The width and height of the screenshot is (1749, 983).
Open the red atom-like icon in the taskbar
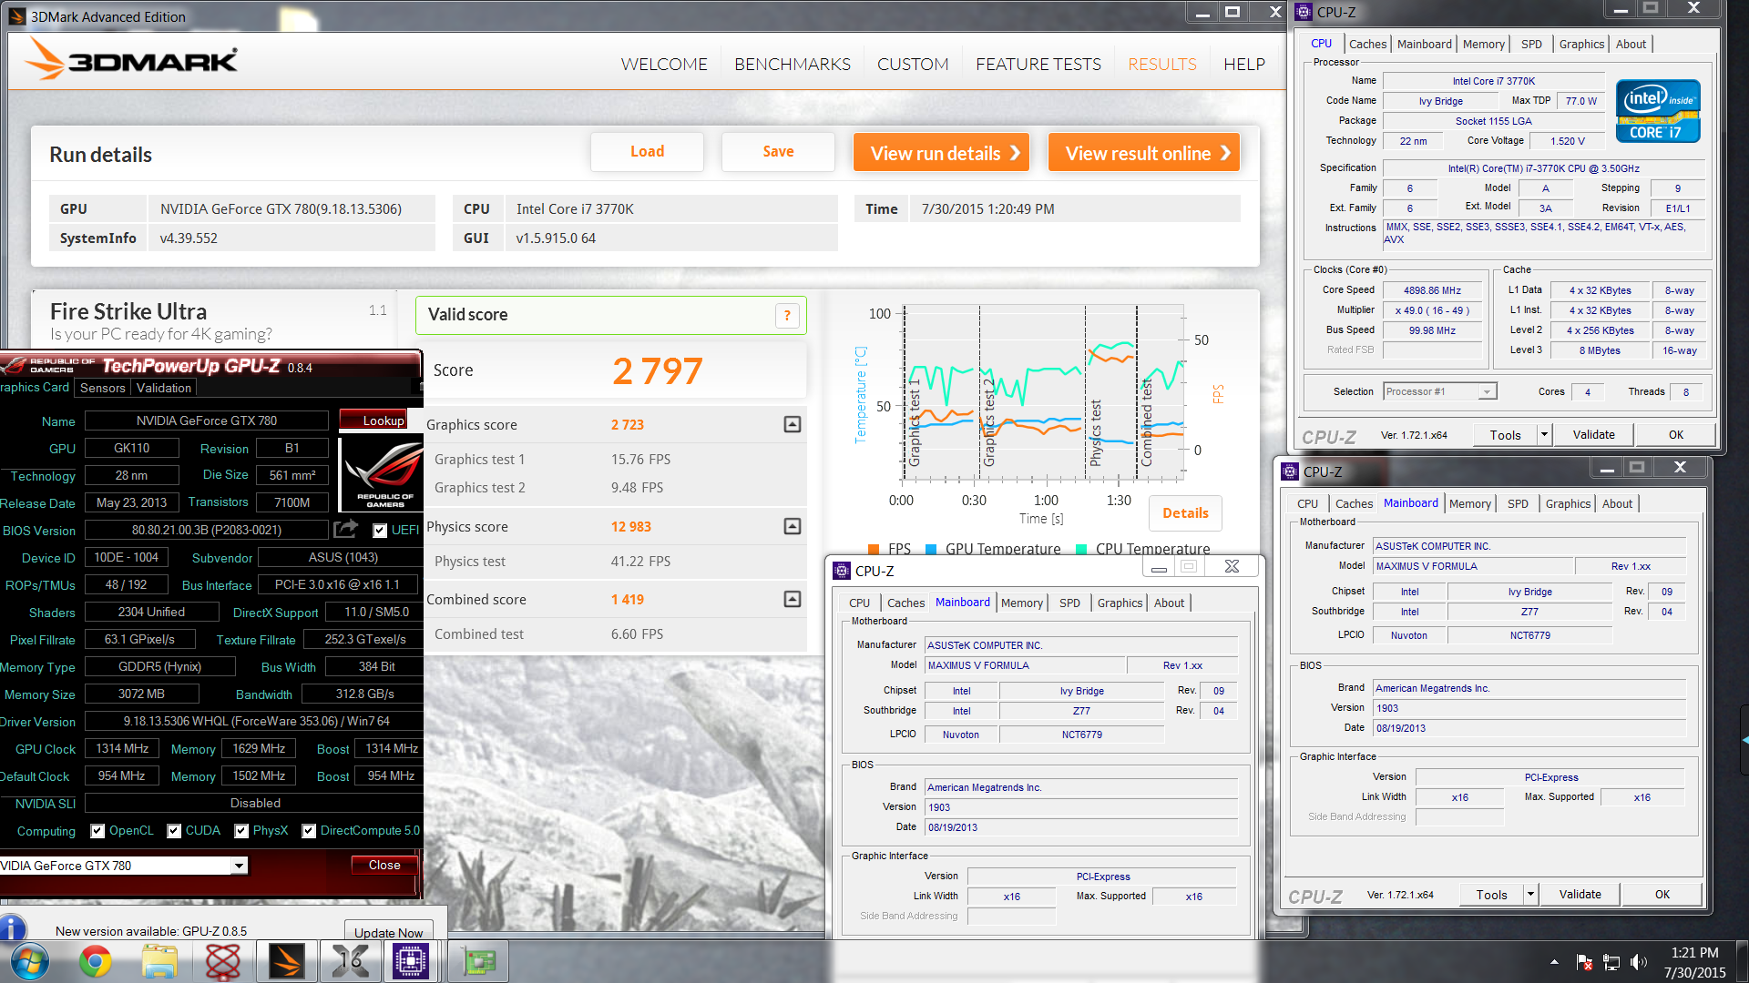[222, 961]
